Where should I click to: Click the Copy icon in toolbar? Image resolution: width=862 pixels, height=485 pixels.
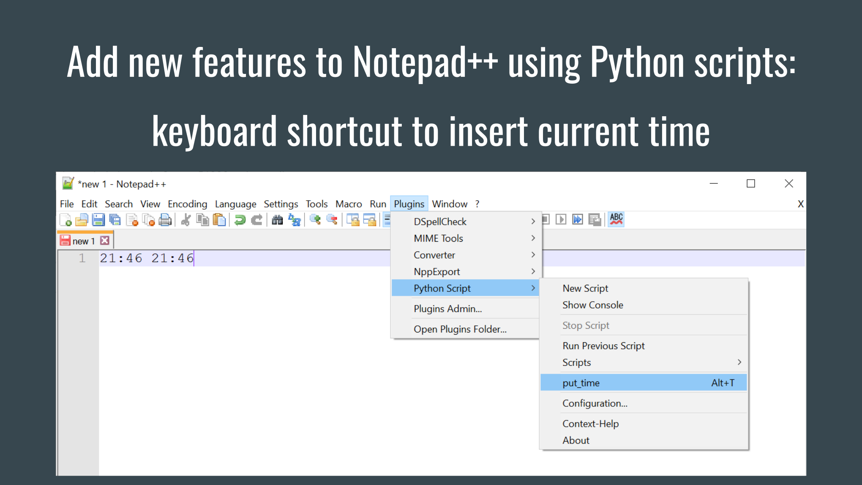[x=202, y=220]
